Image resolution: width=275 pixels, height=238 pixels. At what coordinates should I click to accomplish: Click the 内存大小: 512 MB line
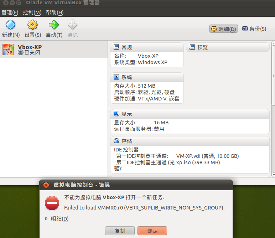pos(135,86)
